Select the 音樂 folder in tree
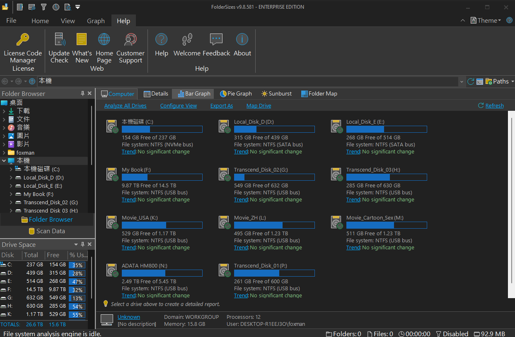Screen dimensions: 515x337 point(23,128)
